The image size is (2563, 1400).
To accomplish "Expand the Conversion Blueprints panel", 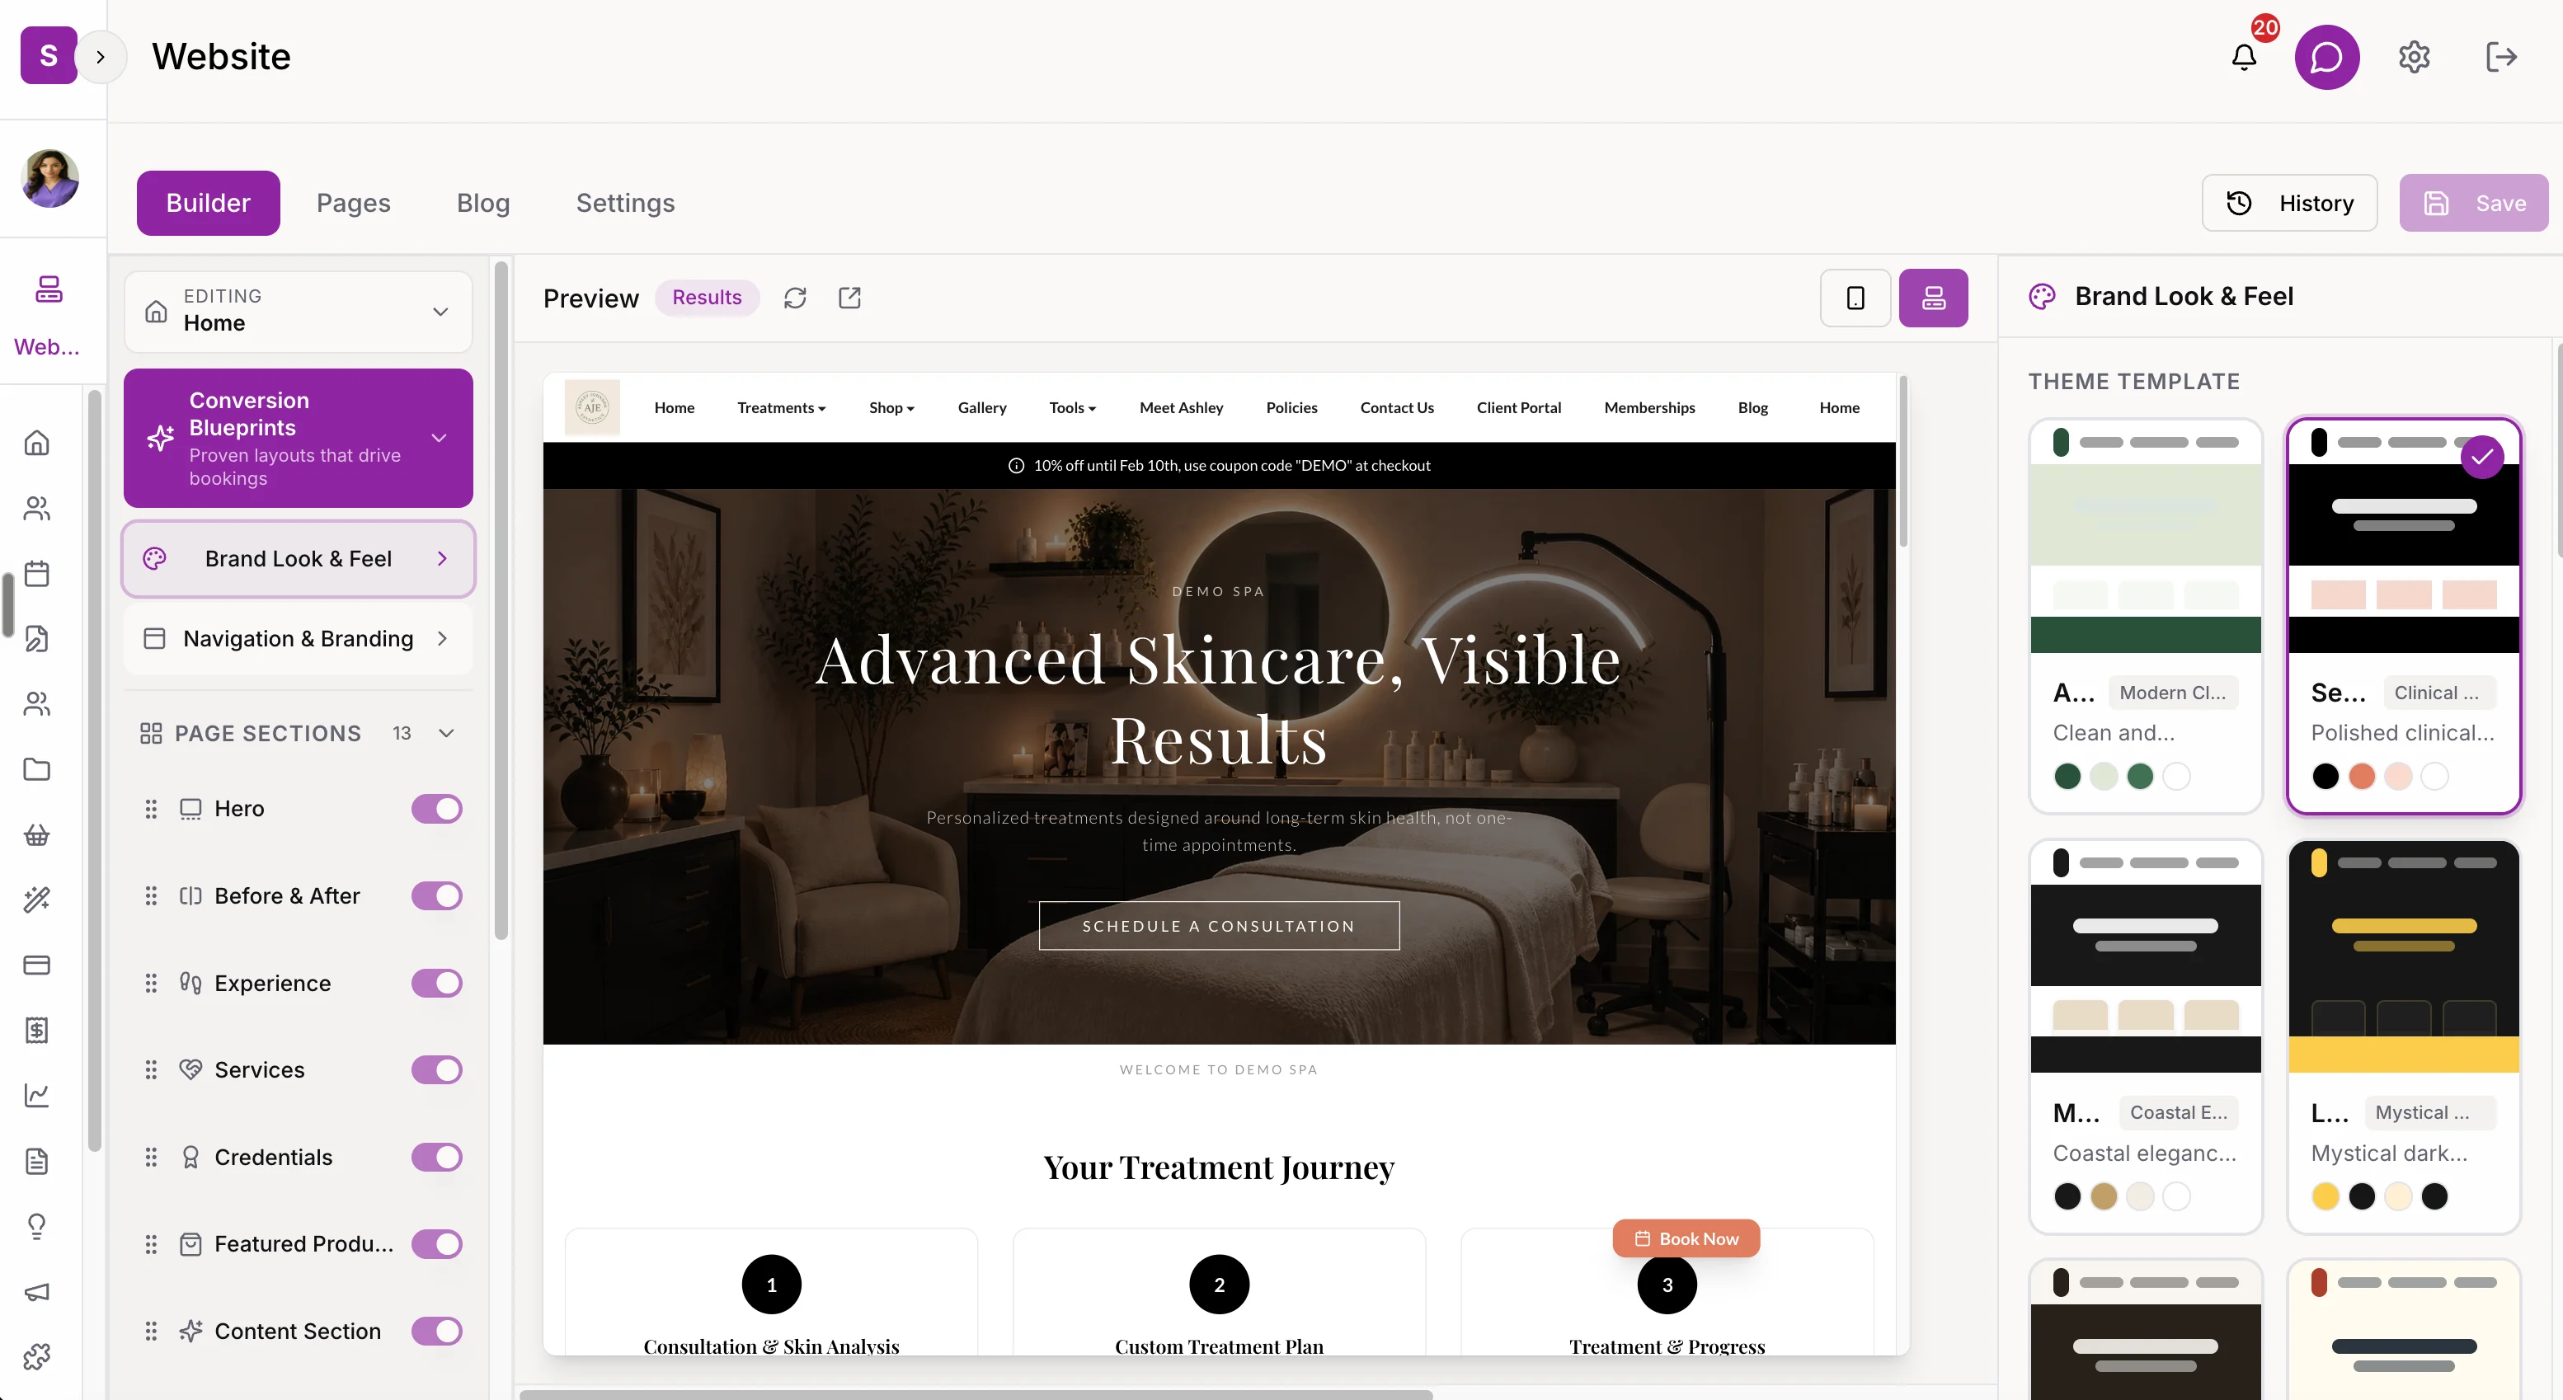I will click(299, 438).
